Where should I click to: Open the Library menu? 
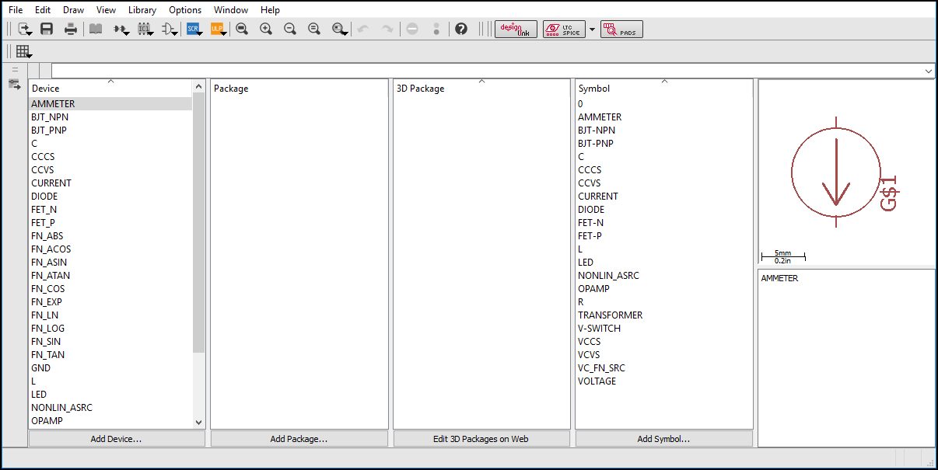click(142, 9)
